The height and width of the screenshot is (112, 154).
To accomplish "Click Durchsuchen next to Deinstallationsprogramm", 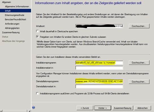I will click(x=139, y=82).
